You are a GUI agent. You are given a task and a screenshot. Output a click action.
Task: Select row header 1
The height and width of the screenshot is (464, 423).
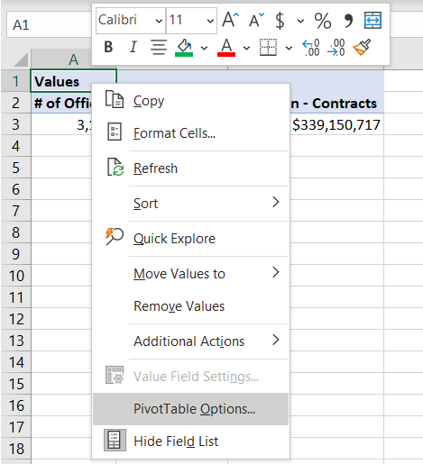(x=15, y=81)
